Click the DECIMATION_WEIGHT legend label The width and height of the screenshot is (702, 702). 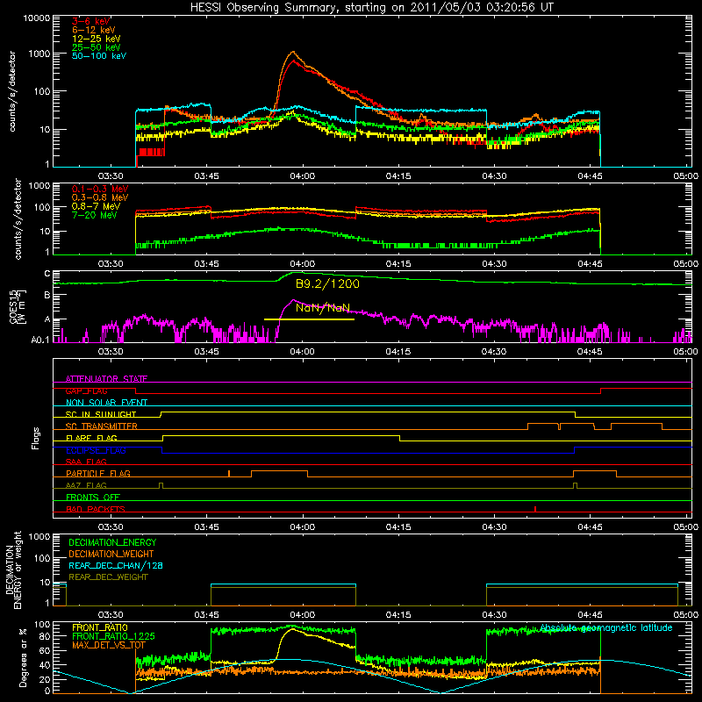coord(111,554)
